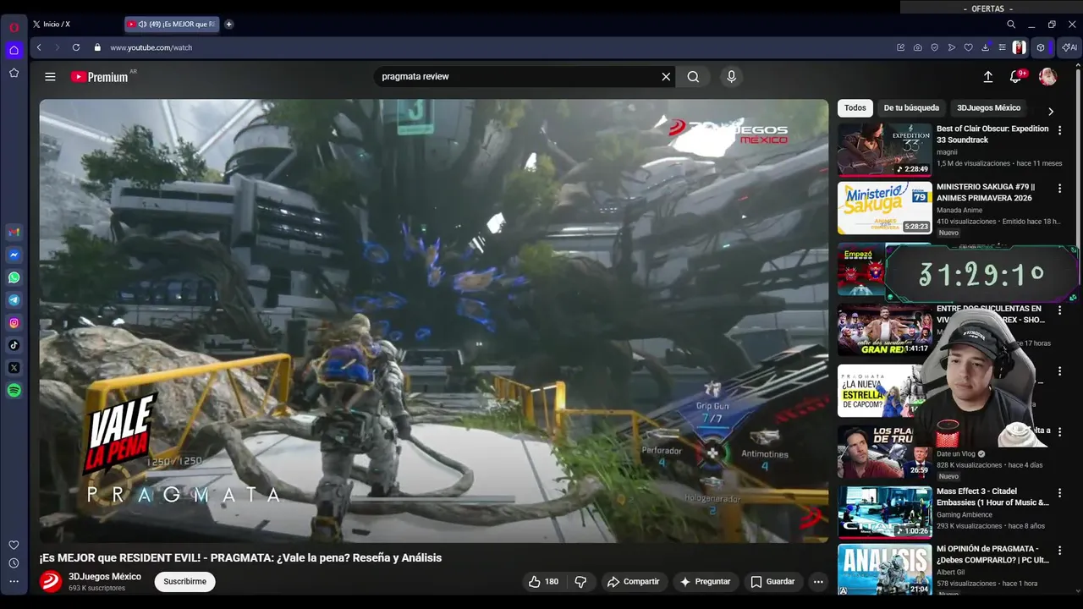Open the Opera AI assistant button

click(1070, 47)
